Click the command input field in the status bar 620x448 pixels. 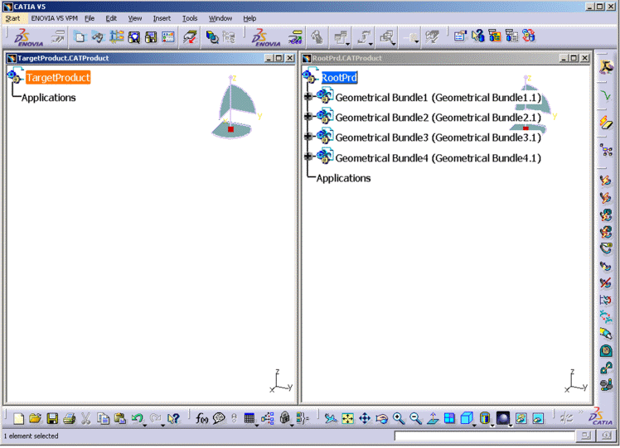483,436
